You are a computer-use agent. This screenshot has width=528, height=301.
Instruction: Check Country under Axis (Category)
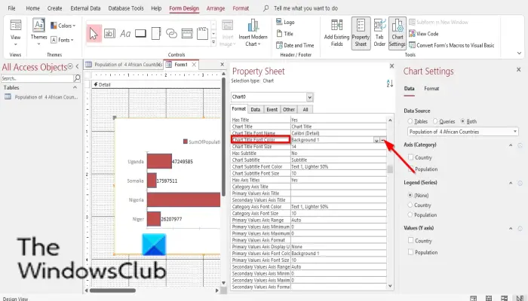click(x=410, y=157)
